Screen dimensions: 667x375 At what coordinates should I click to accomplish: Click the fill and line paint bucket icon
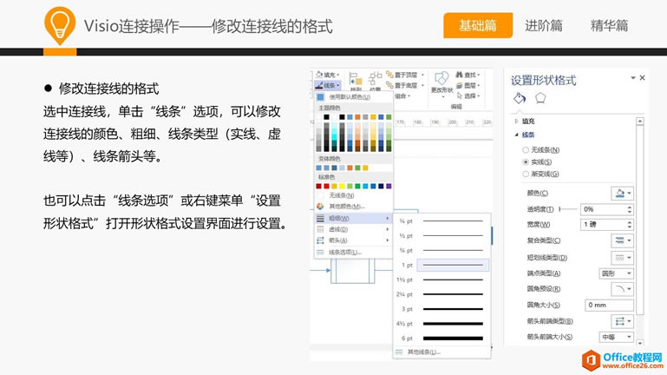(520, 98)
